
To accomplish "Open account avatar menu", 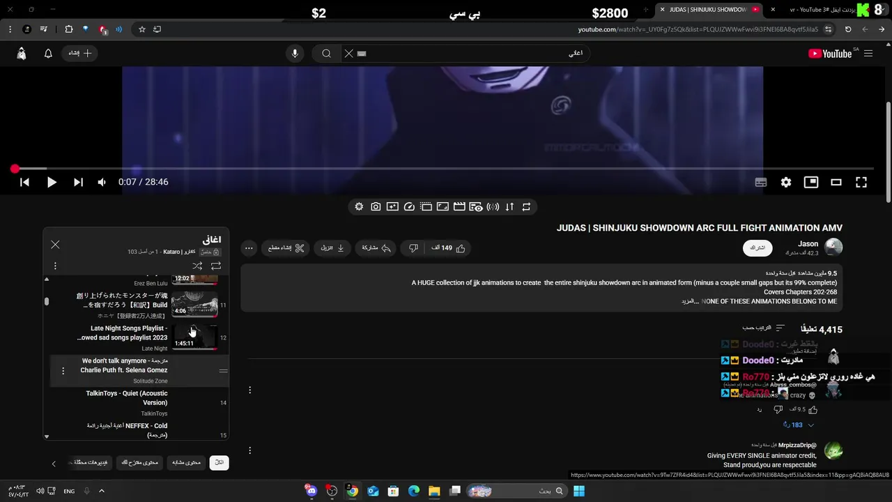I will pos(22,54).
